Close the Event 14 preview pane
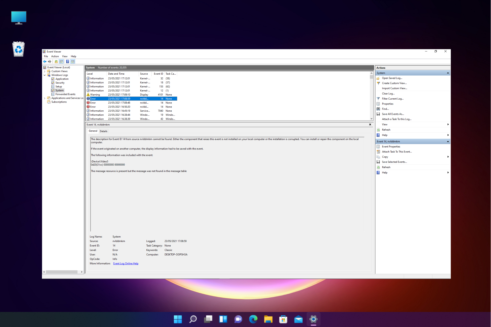 (x=370, y=125)
